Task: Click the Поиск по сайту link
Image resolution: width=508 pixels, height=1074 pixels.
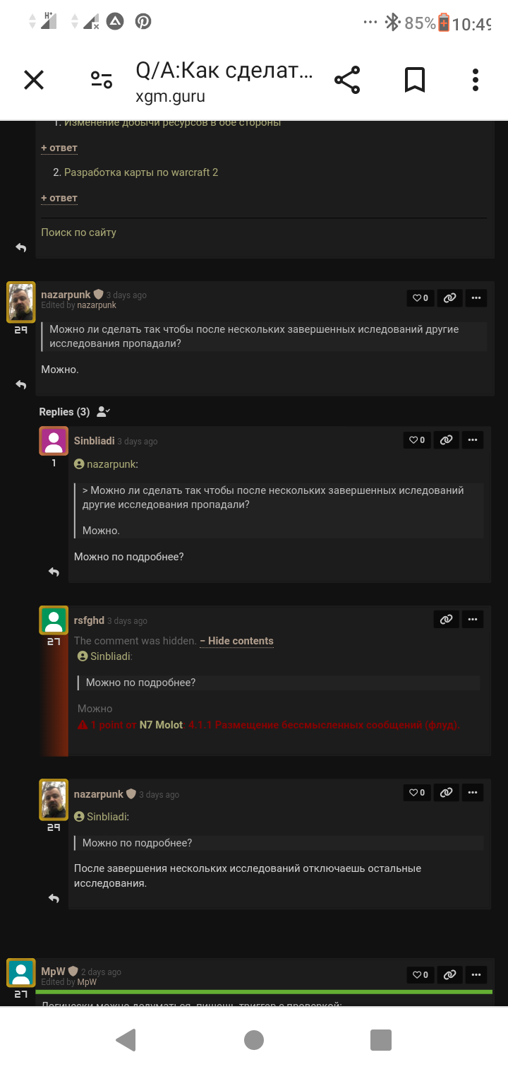Action: [x=78, y=232]
